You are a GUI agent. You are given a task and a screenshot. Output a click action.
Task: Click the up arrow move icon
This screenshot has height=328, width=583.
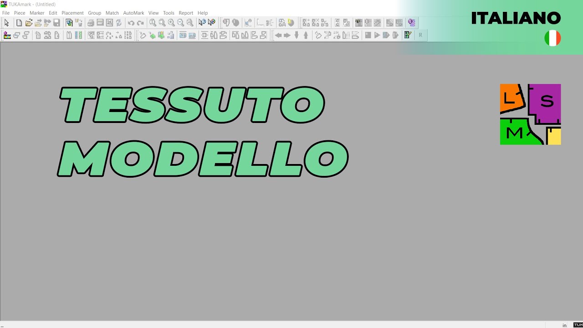(306, 35)
